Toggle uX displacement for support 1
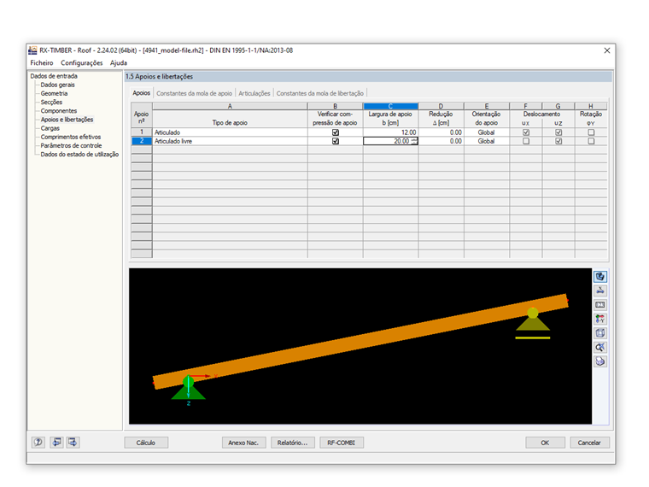Viewport: 649px width, 487px height. tap(526, 132)
